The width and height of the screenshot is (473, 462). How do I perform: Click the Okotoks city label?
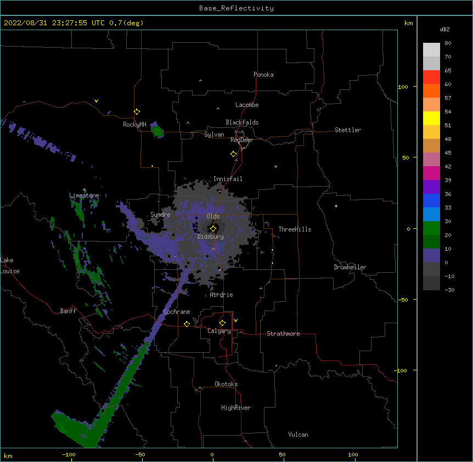(226, 384)
